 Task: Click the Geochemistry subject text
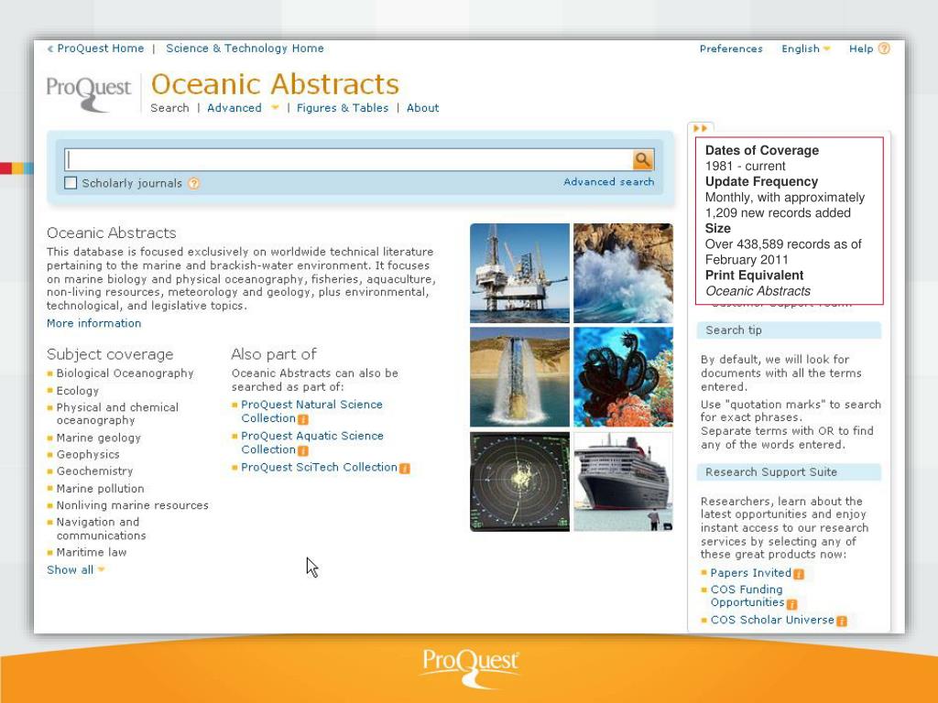(94, 471)
